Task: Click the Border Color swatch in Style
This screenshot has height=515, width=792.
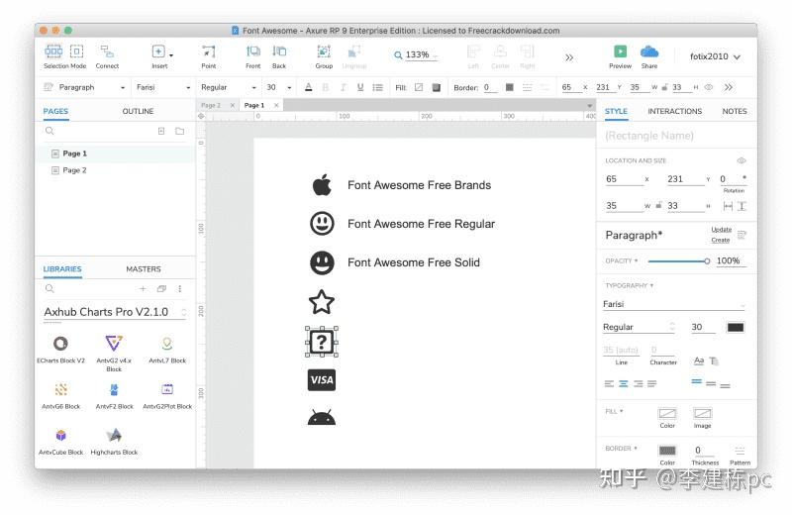Action: [x=667, y=451]
